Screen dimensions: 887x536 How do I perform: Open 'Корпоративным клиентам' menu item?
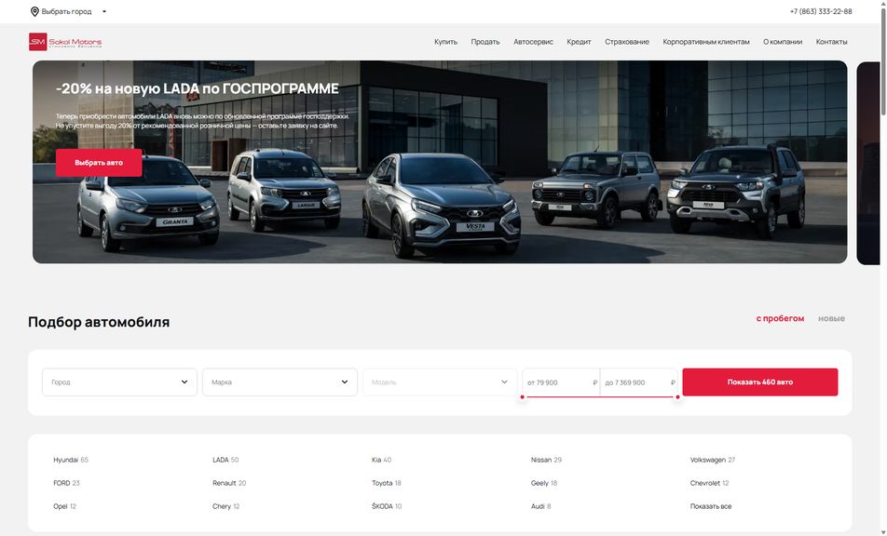706,42
